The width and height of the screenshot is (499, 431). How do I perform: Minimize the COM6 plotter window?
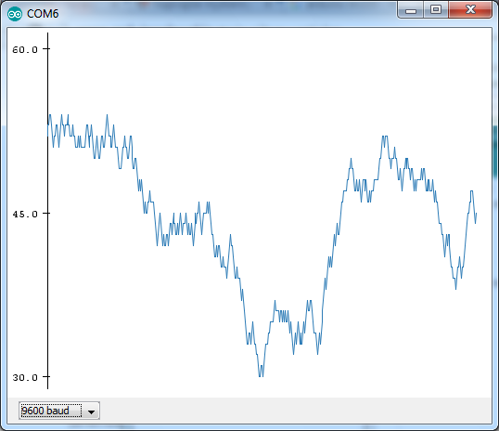(411, 10)
